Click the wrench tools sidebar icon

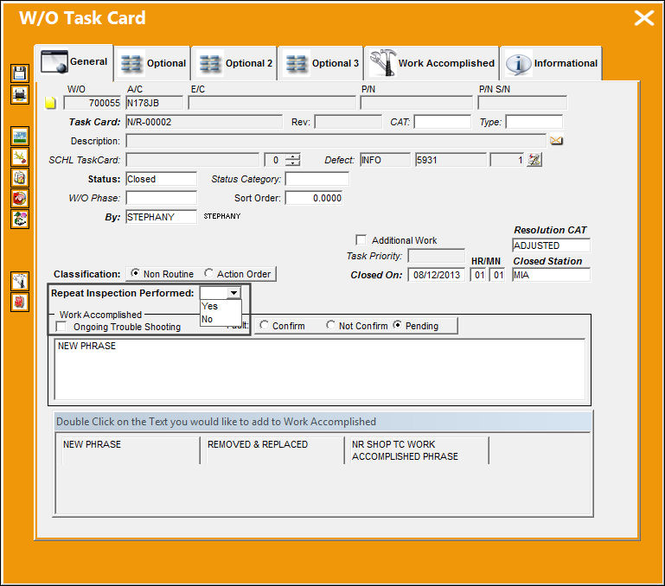point(20,281)
